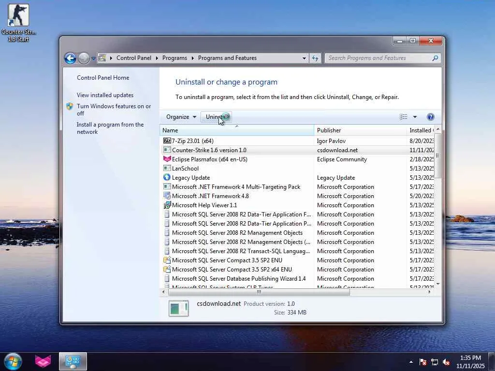Viewport: 495px width, 371px height.
Task: Click the Control Panel icon in address bar
Action: 102,58
